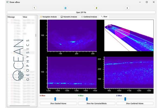The height and width of the screenshot is (108, 162).
Task: Click the Z Slice slider handle
Action: pos(125,99)
